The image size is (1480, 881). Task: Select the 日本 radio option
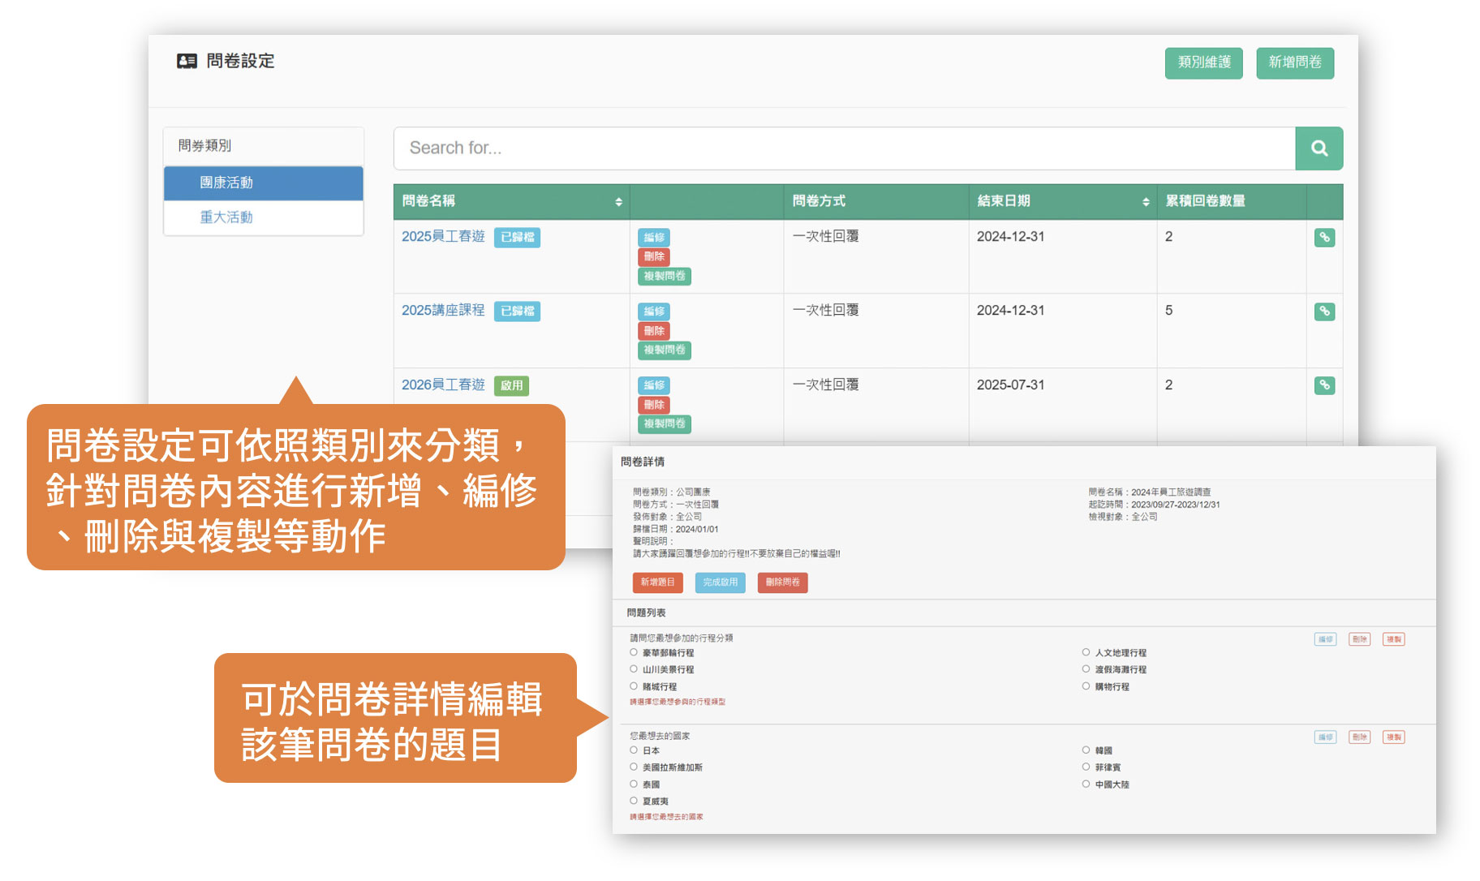(634, 750)
